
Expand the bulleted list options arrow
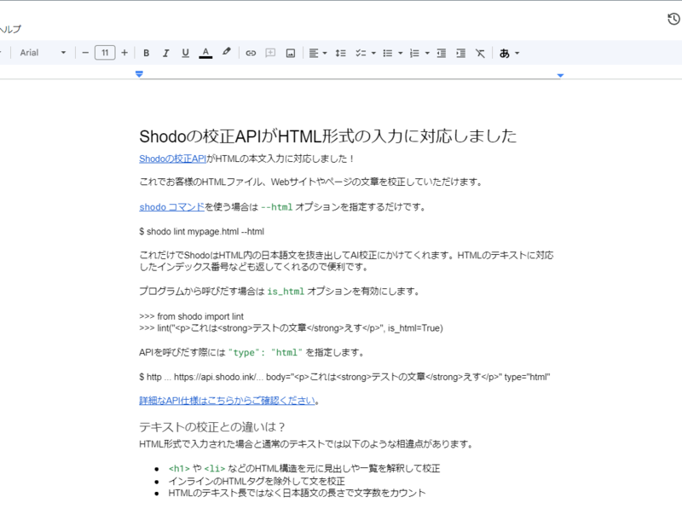[x=400, y=53]
